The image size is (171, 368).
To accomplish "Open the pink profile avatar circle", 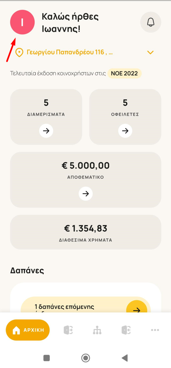I will pos(22,22).
